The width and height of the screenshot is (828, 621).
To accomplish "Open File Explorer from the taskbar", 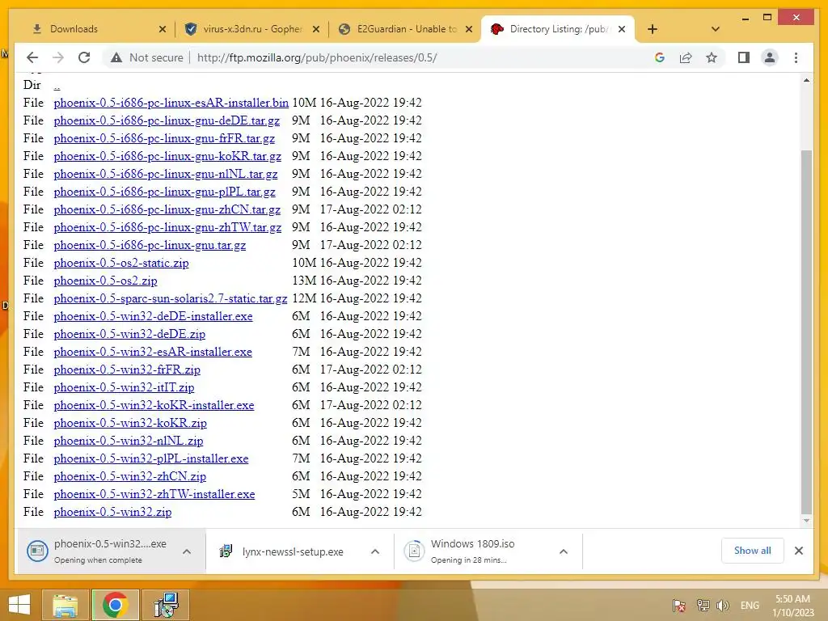I will click(x=65, y=605).
